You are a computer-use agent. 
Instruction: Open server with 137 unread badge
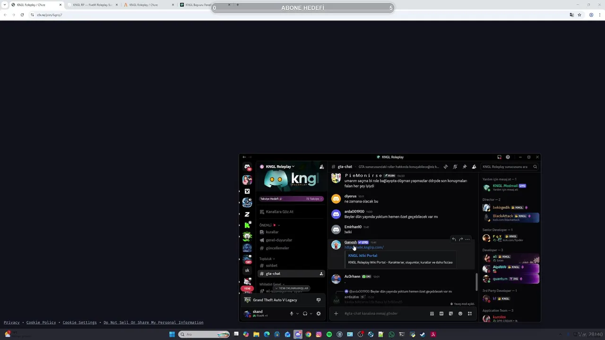click(x=247, y=259)
